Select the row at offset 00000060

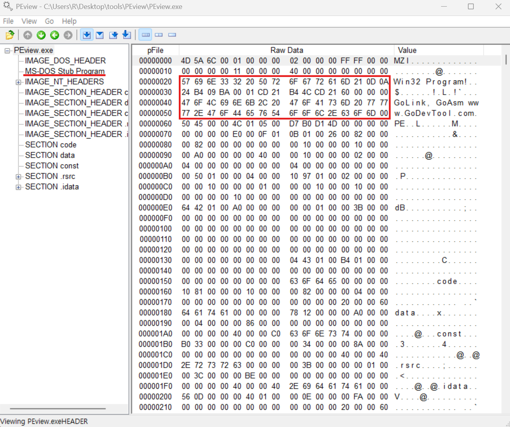coord(316,124)
